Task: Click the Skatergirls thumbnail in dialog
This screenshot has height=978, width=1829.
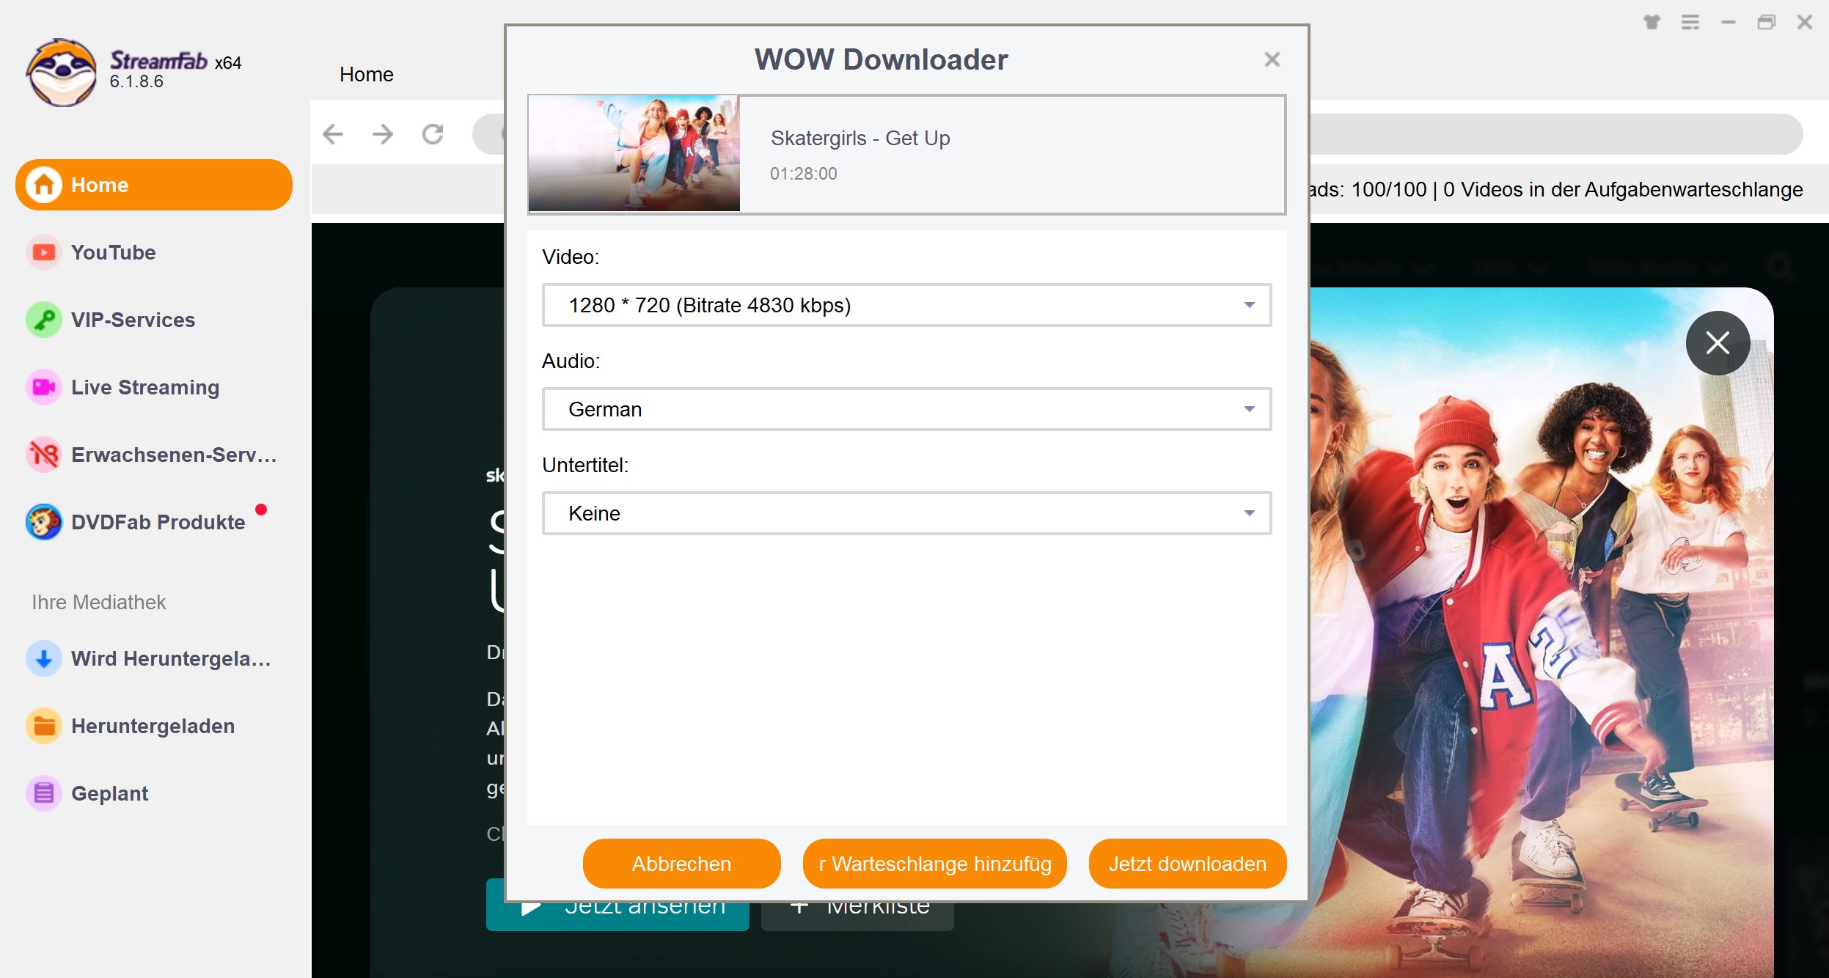Action: pyautogui.click(x=634, y=153)
